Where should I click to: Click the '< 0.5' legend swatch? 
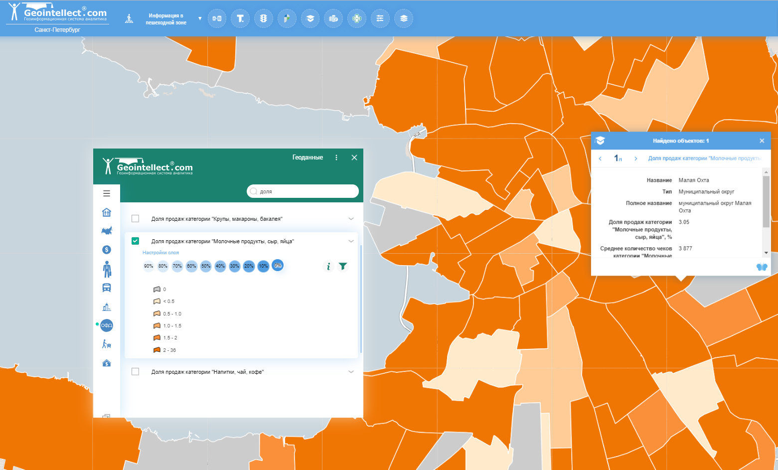[x=157, y=301]
